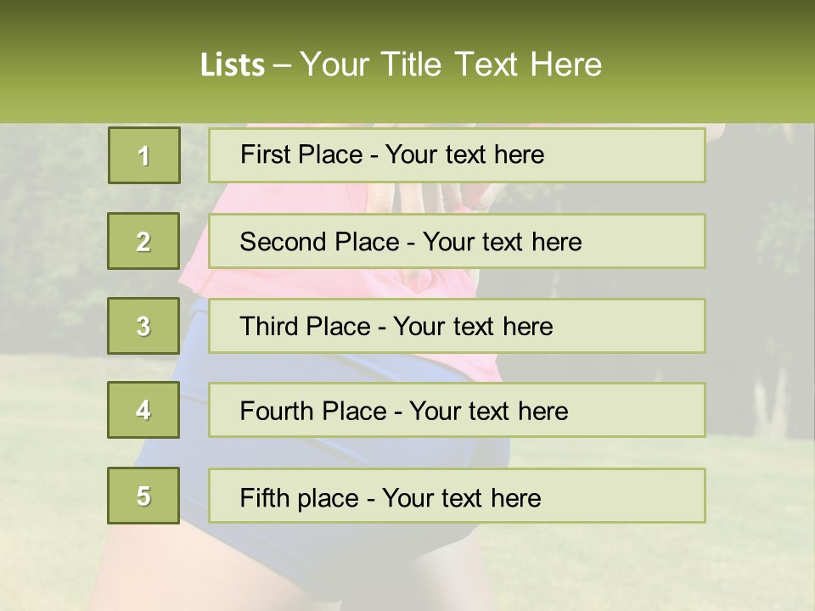
Task: Select the Second Place text box
Action: [457, 241]
